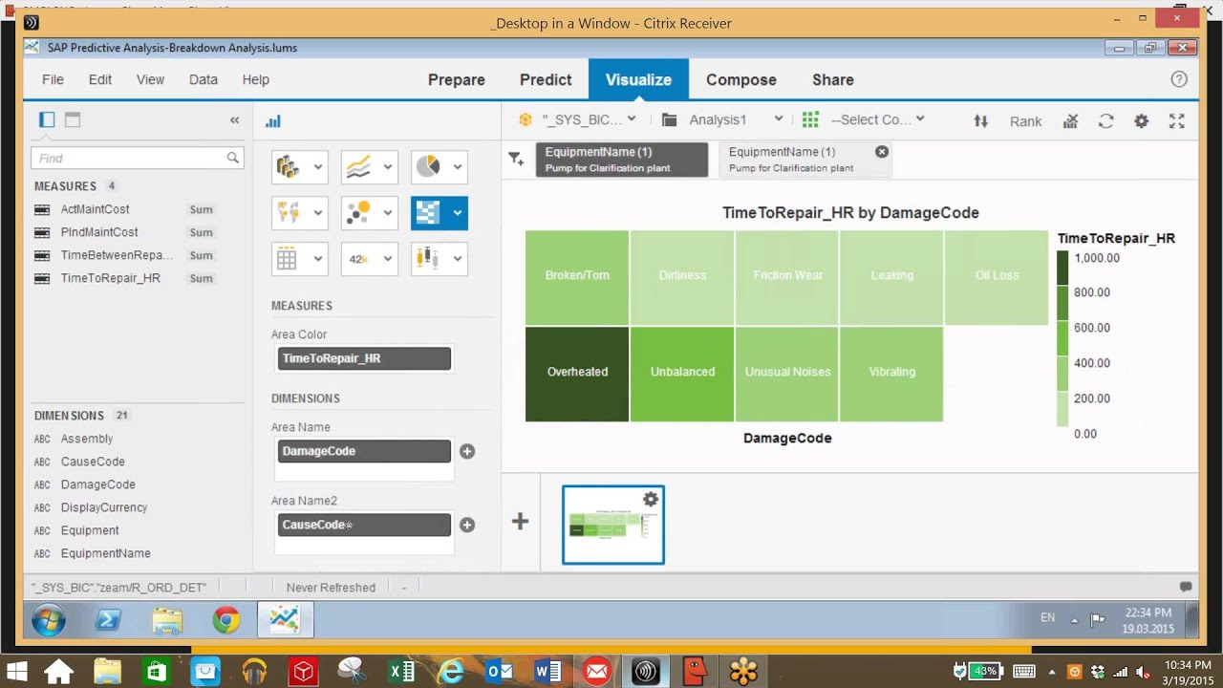
Task: Open the Edit menu
Action: (x=100, y=80)
